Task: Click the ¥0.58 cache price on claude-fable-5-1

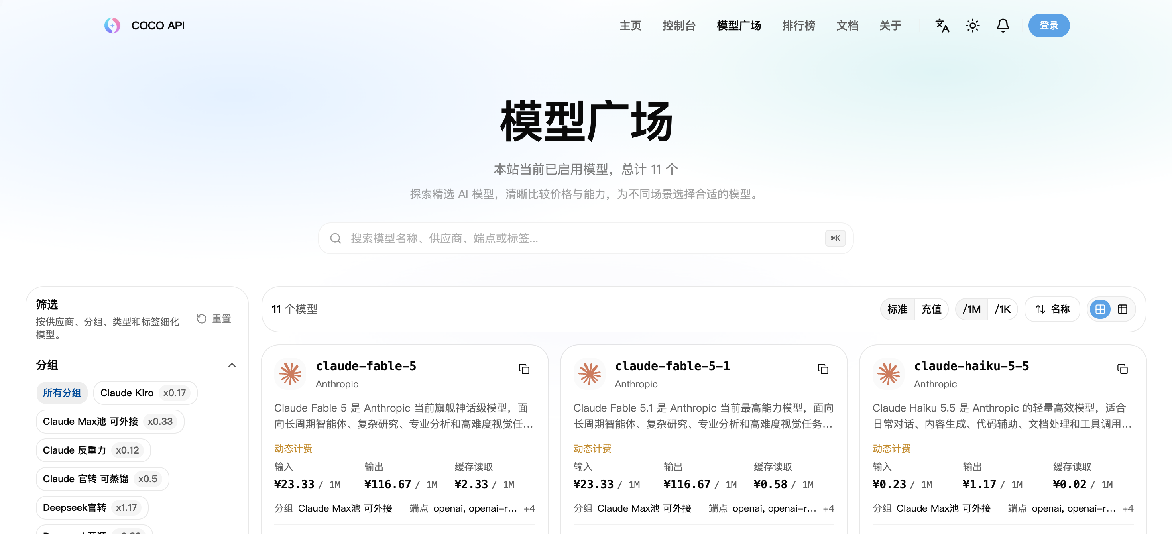Action: point(770,485)
